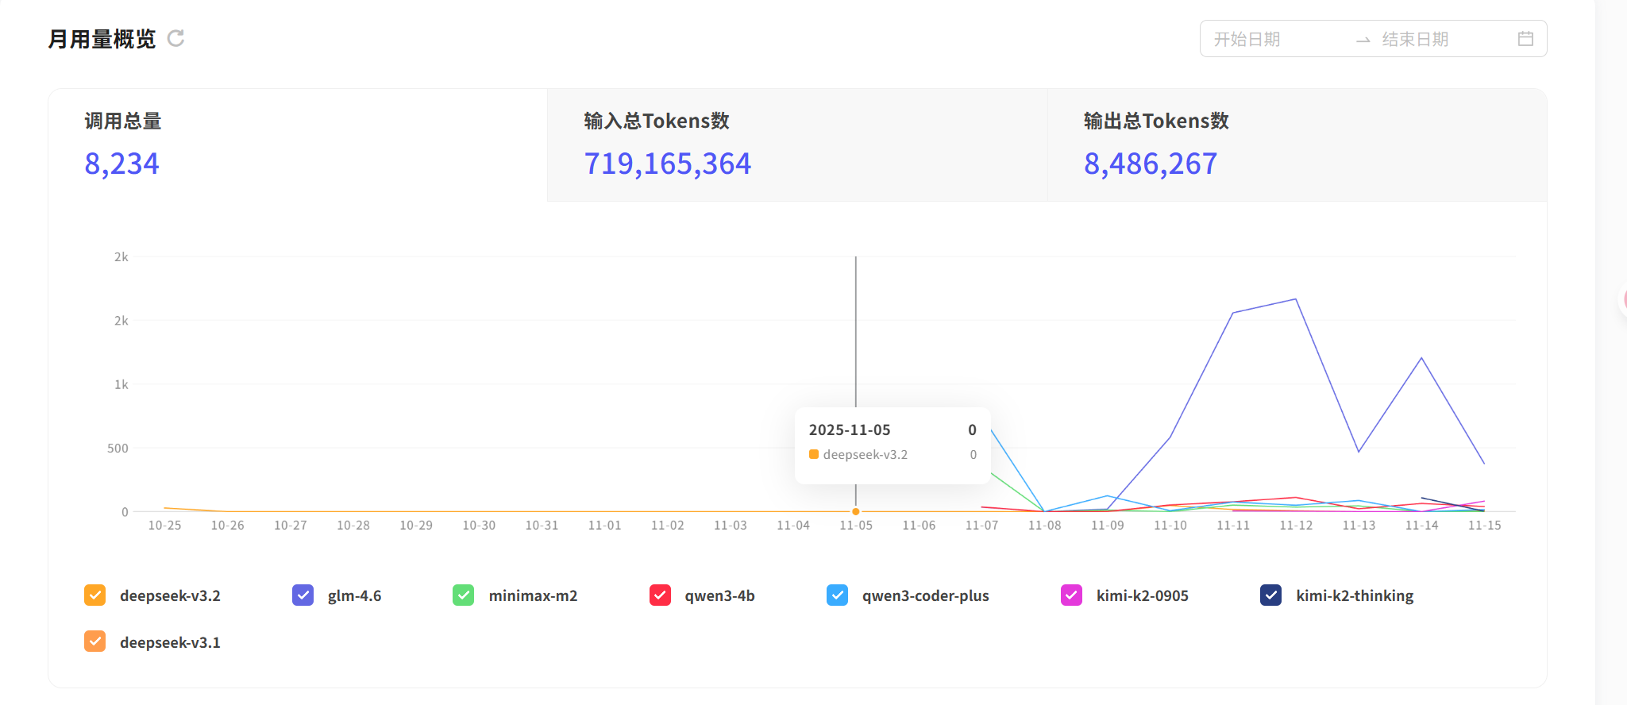Image resolution: width=1627 pixels, height=705 pixels.
Task: Switch to the 输出总Tokens数 tab
Action: point(1297,144)
